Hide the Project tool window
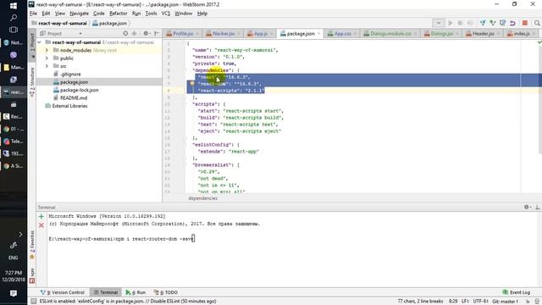The image size is (542, 305). pos(157,34)
